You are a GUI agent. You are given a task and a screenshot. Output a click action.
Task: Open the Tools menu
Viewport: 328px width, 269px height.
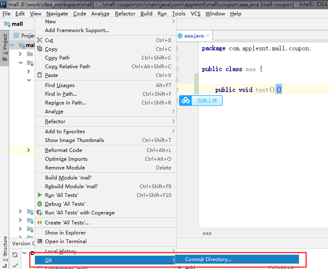tap(179, 14)
